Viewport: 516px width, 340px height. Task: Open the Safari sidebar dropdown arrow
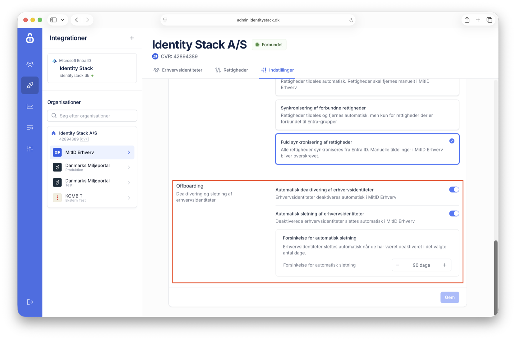pos(62,20)
